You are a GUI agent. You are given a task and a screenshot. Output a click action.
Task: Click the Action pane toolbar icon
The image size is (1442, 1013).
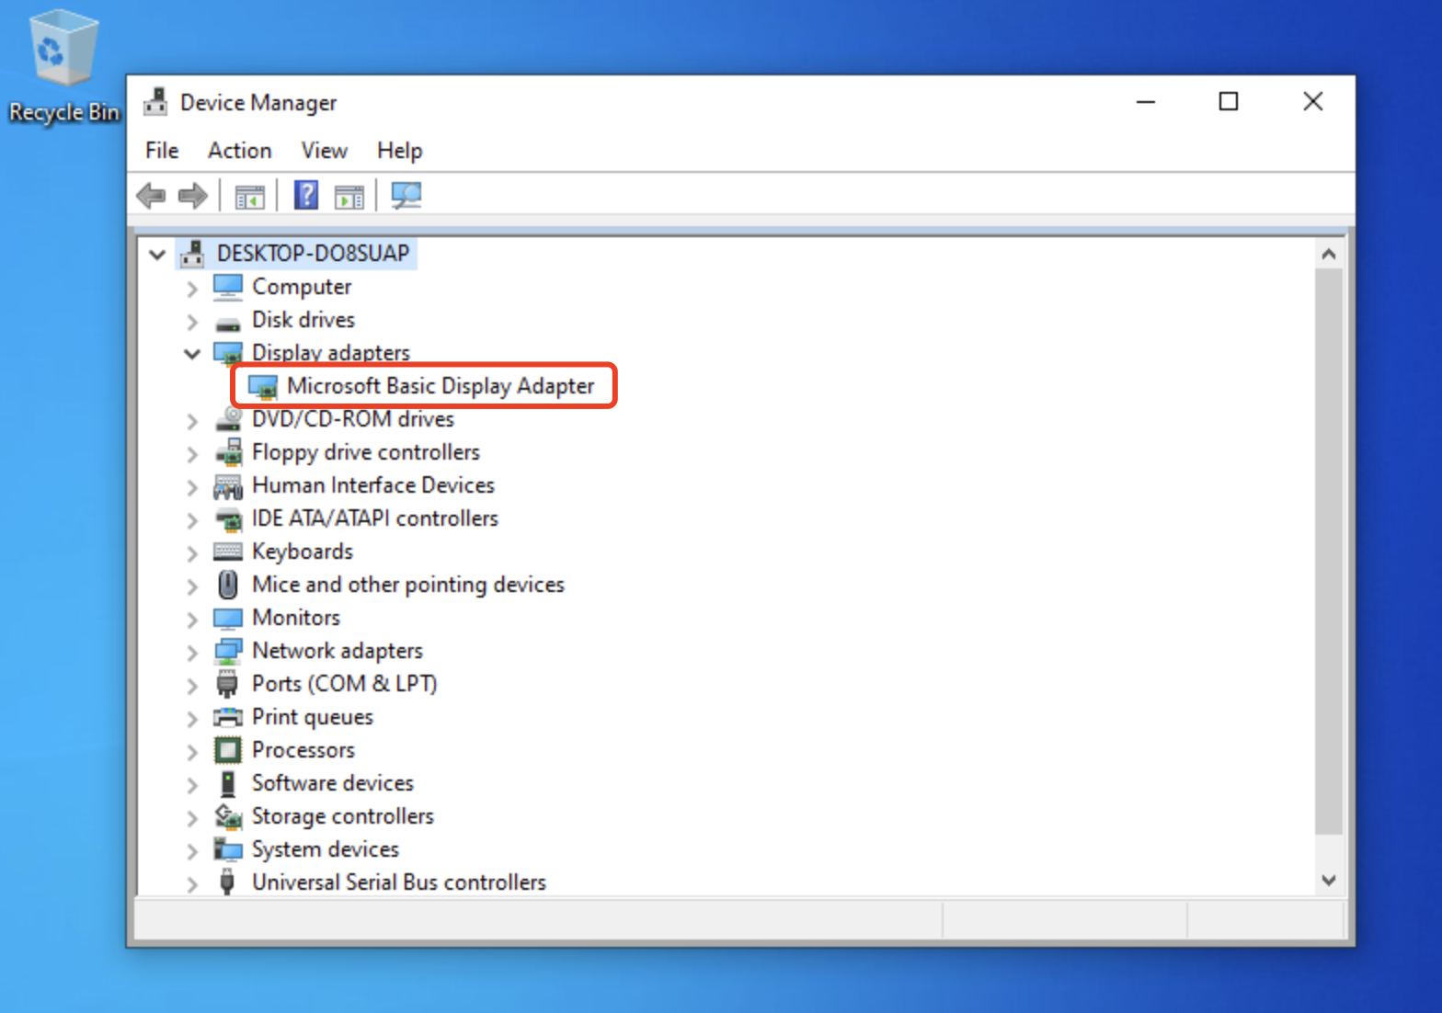point(349,197)
